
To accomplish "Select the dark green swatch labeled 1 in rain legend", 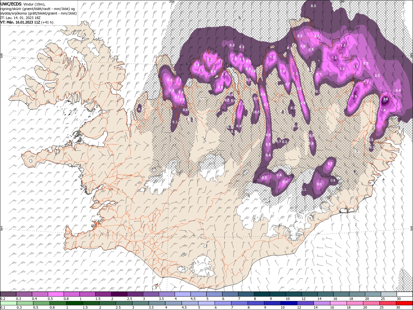I will coord(74,303).
